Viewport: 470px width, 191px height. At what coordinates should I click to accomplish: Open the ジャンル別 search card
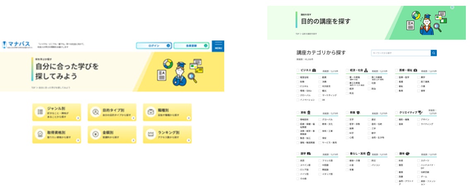pyautogui.click(x=57, y=112)
